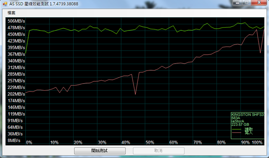Screen dimensions: 269x158
Task: Click the 10% x-axis label
Action: (54, 143)
